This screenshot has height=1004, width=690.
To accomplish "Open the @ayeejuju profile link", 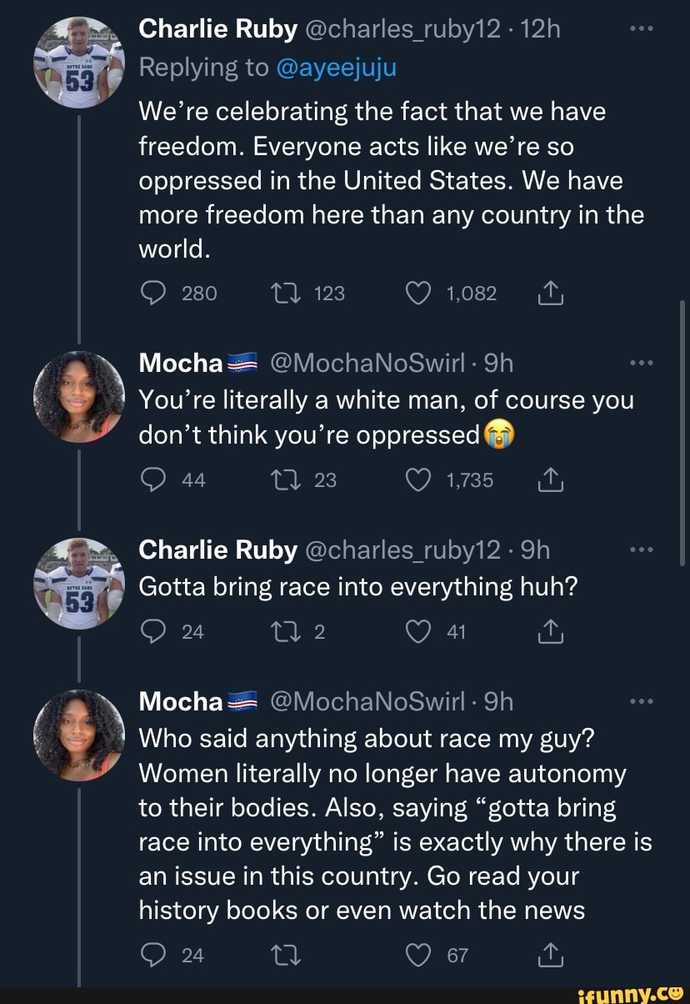I will [337, 68].
